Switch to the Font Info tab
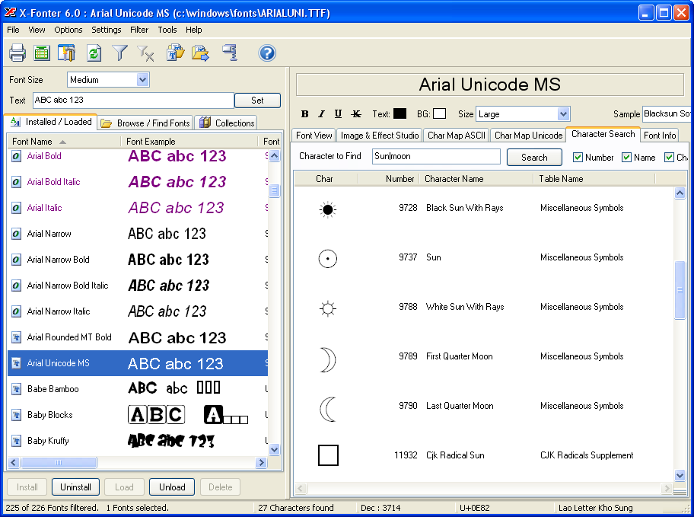The image size is (694, 517). (x=660, y=135)
